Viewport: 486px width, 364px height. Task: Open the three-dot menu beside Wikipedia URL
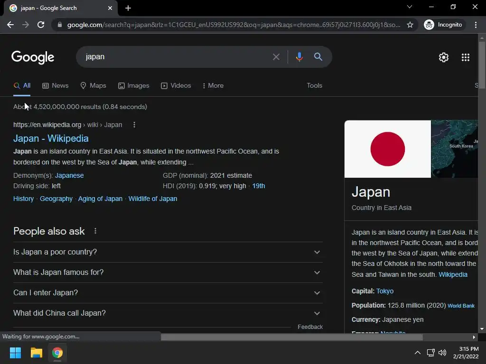click(134, 125)
